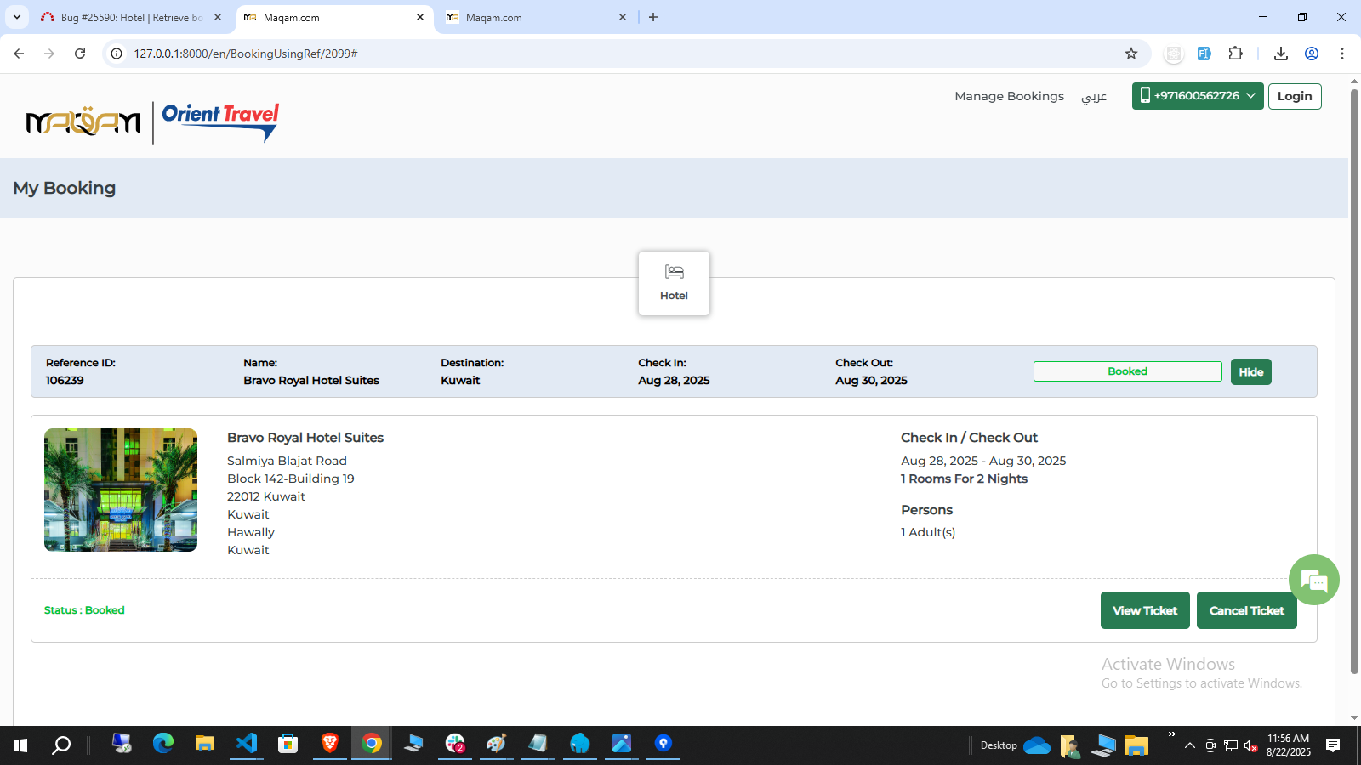Click the View Ticket button

(1144, 610)
